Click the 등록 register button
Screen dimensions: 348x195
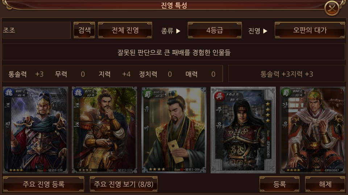279,184
